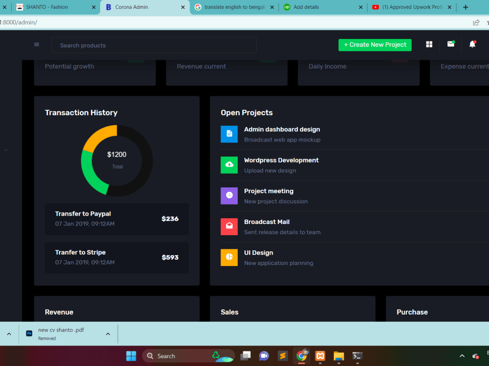The image size is (489, 366).
Task: Open XAMPP from the taskbar
Action: click(320, 356)
